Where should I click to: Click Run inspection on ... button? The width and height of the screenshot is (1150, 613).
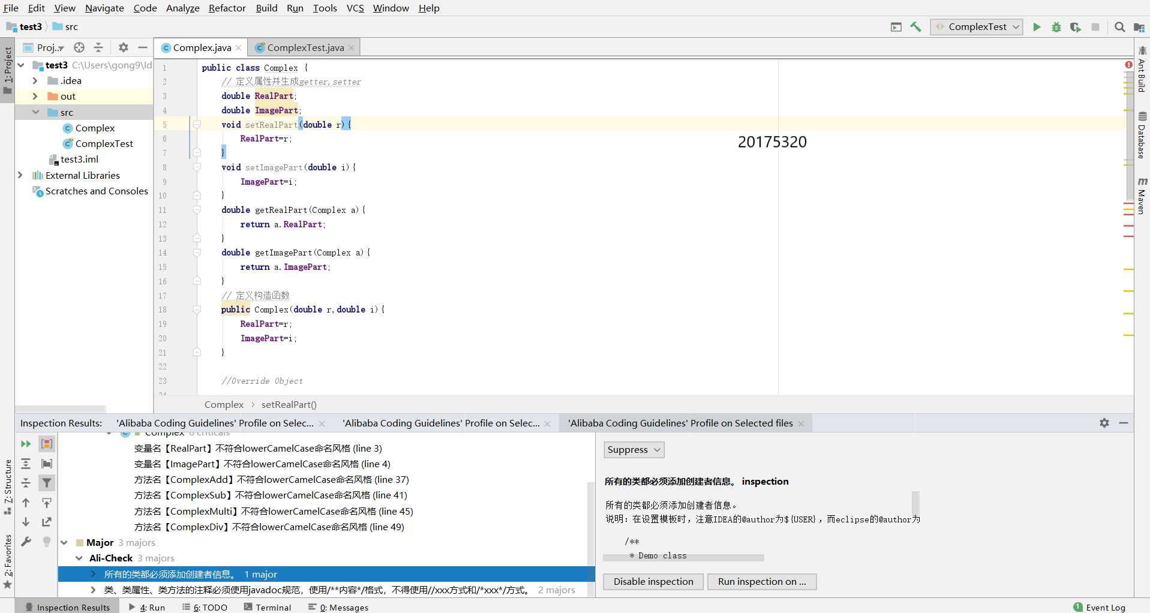(762, 581)
